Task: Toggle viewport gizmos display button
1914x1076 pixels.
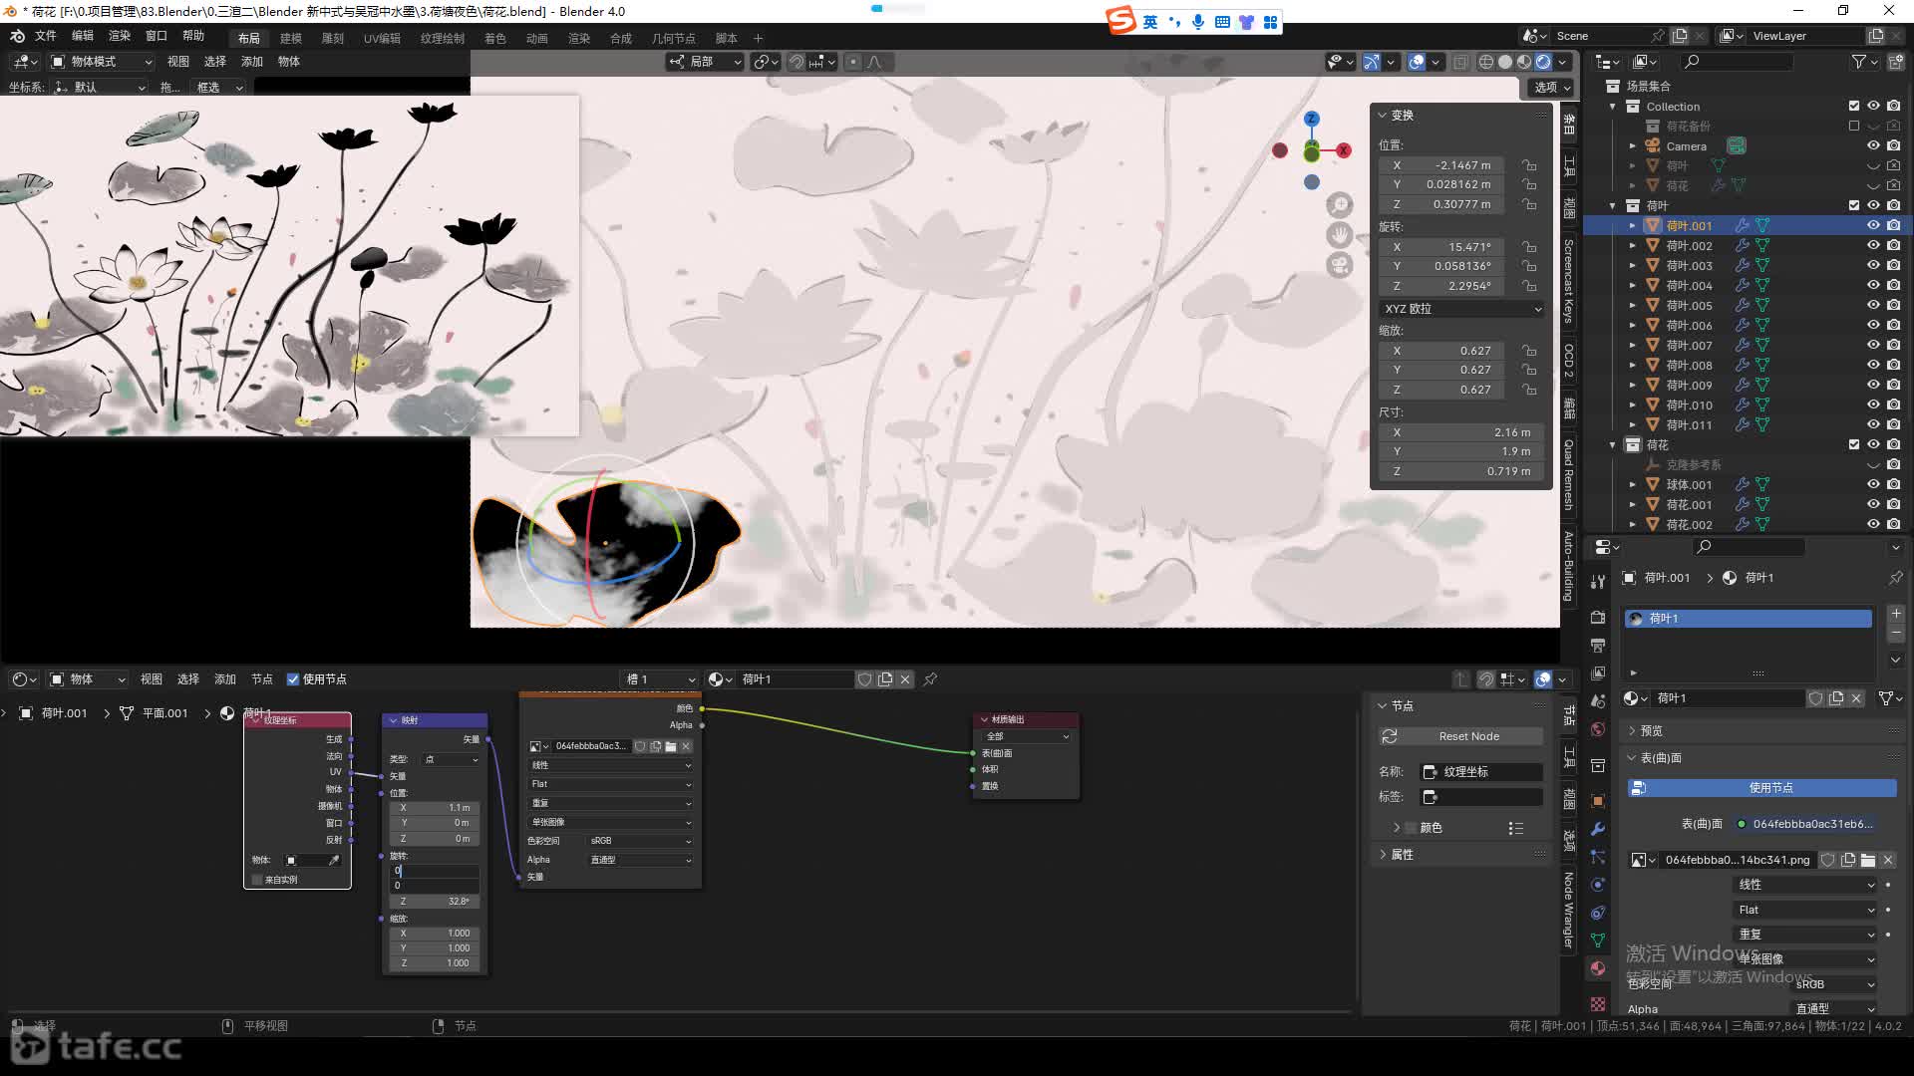Action: [1372, 62]
